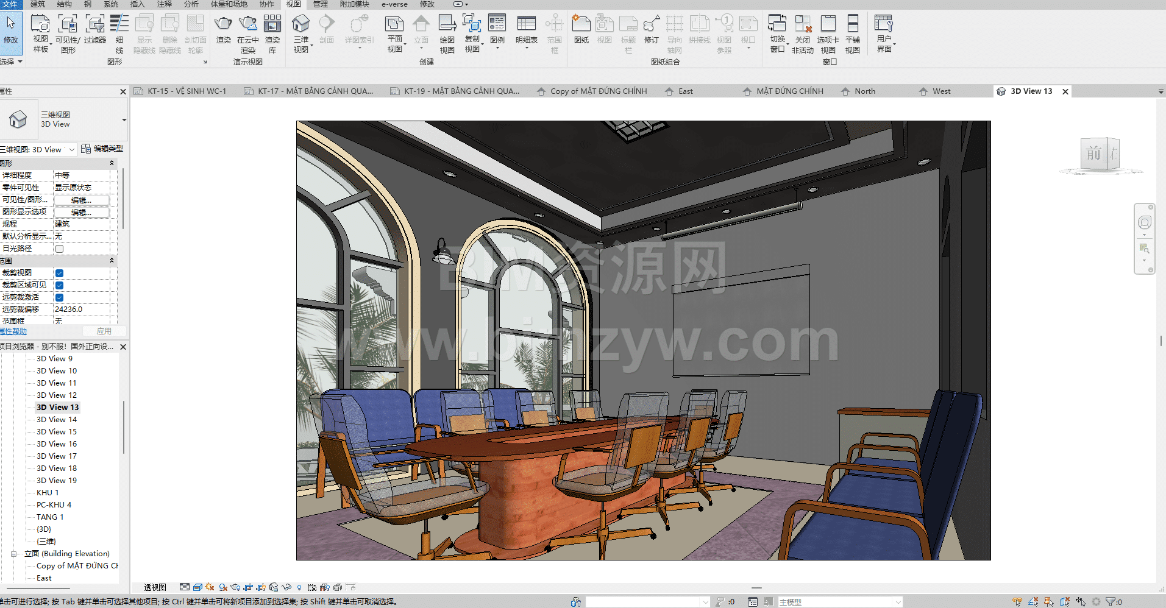Toggle 细线 (Thin Lines) tool
This screenshot has width=1166, height=608.
pos(119,34)
